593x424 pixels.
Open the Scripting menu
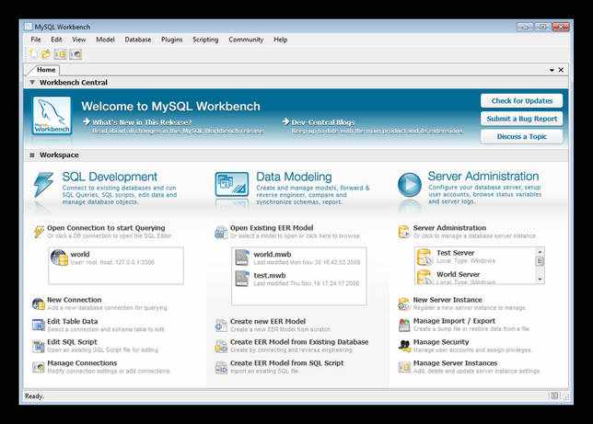(x=205, y=40)
